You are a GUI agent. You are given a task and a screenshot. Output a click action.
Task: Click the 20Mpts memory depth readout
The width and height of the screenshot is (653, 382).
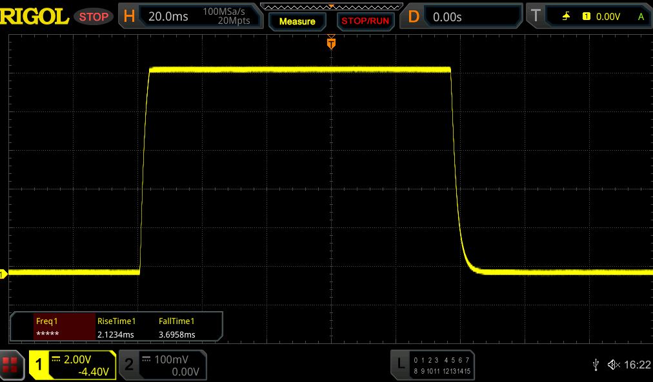click(234, 21)
